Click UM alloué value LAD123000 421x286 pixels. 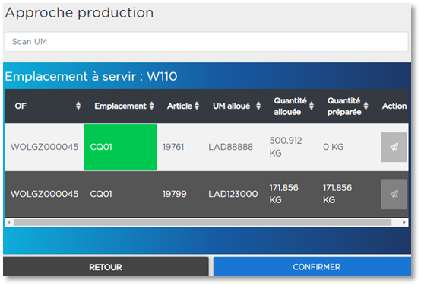click(x=233, y=194)
